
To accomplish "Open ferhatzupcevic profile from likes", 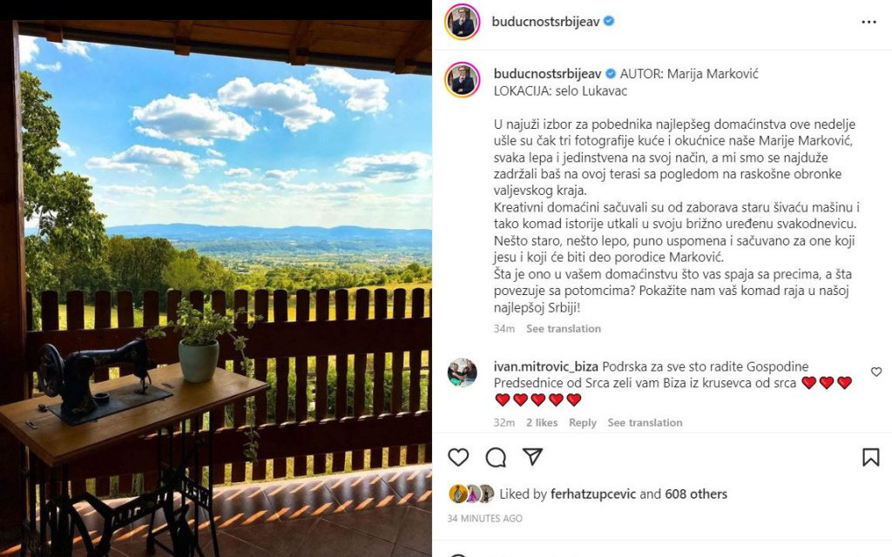I will point(592,494).
